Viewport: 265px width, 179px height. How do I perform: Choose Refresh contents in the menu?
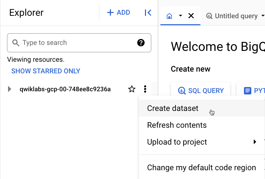pos(177,125)
